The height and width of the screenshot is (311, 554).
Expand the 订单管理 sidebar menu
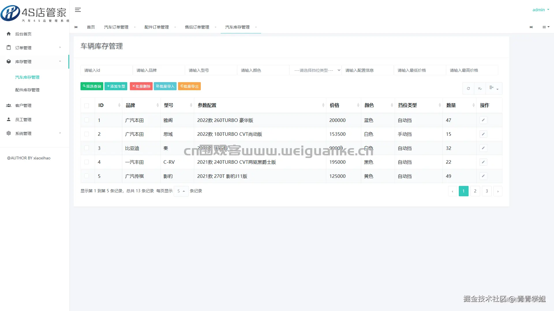[35, 48]
